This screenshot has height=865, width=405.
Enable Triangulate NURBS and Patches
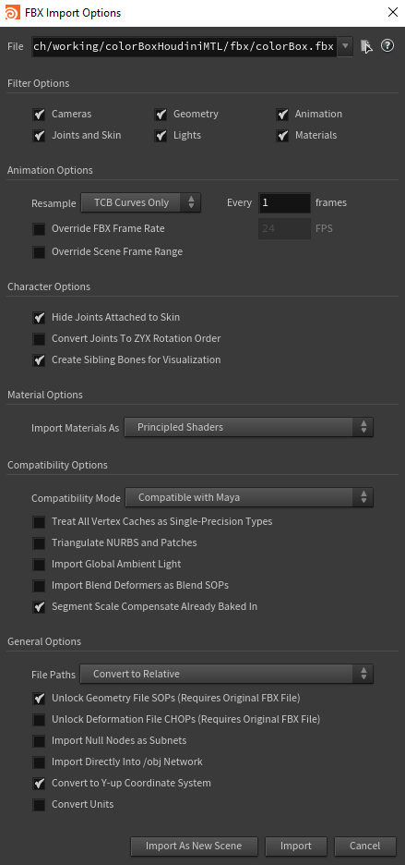pyautogui.click(x=39, y=543)
